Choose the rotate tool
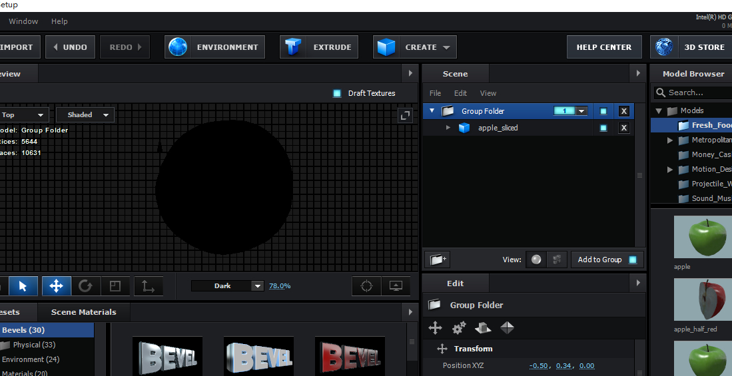Screen dimensions: 732x376 click(x=85, y=286)
